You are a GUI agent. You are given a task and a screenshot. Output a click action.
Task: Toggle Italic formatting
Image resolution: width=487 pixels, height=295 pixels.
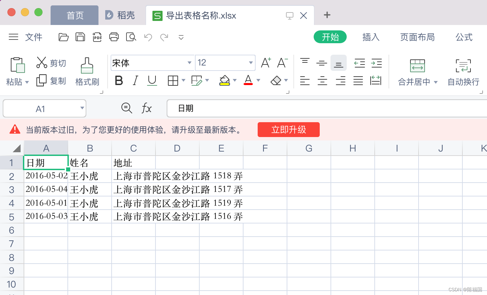(x=136, y=80)
